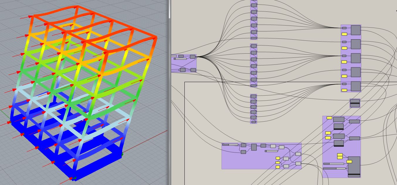The height and width of the screenshot is (185, 397).
Task: Select the rightmost upper light component in the wide bottom group
Action: pos(298,154)
